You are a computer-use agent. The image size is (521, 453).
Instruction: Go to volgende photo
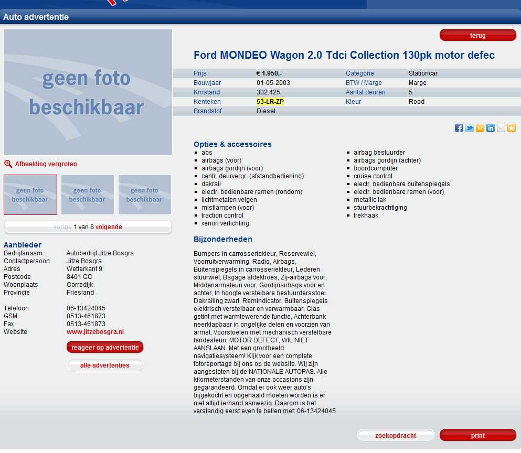click(109, 227)
